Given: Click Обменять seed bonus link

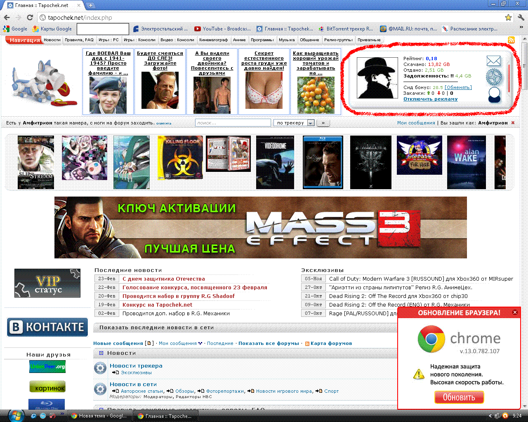Looking at the screenshot, I should tap(458, 87).
